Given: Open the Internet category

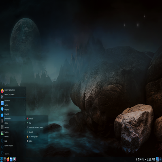Looking at the screenshot, I should coord(15,114).
